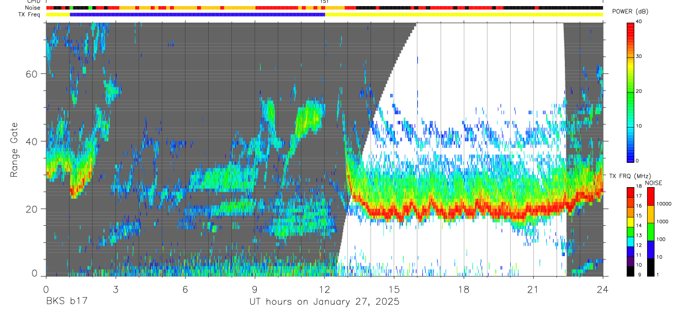Click the x-axis tick label '15'
The width and height of the screenshot is (678, 313).
pos(394,289)
